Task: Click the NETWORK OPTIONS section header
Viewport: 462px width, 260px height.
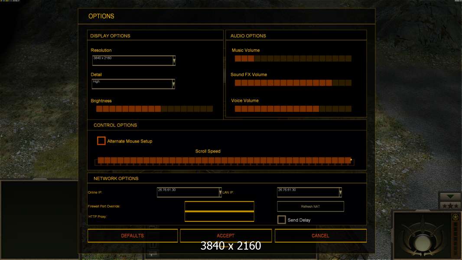Action: pos(116,179)
